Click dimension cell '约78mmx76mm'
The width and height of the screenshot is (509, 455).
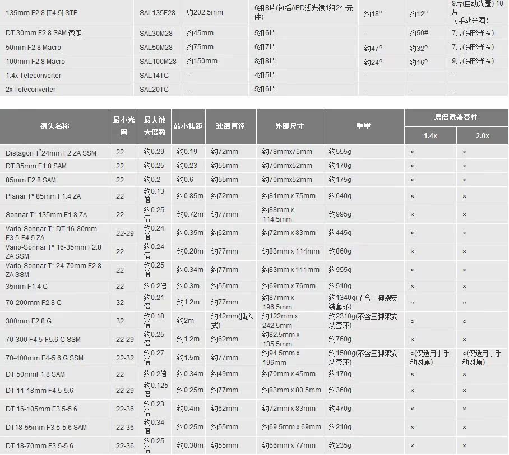point(287,152)
